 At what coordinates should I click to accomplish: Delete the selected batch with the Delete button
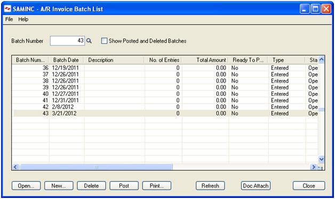91,186
